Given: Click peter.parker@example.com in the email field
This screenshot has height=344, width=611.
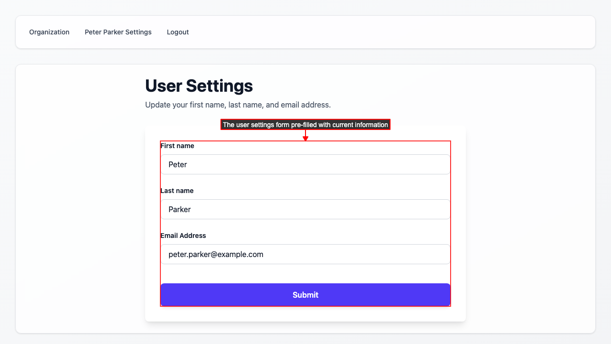Looking at the screenshot, I should pyautogui.click(x=216, y=254).
